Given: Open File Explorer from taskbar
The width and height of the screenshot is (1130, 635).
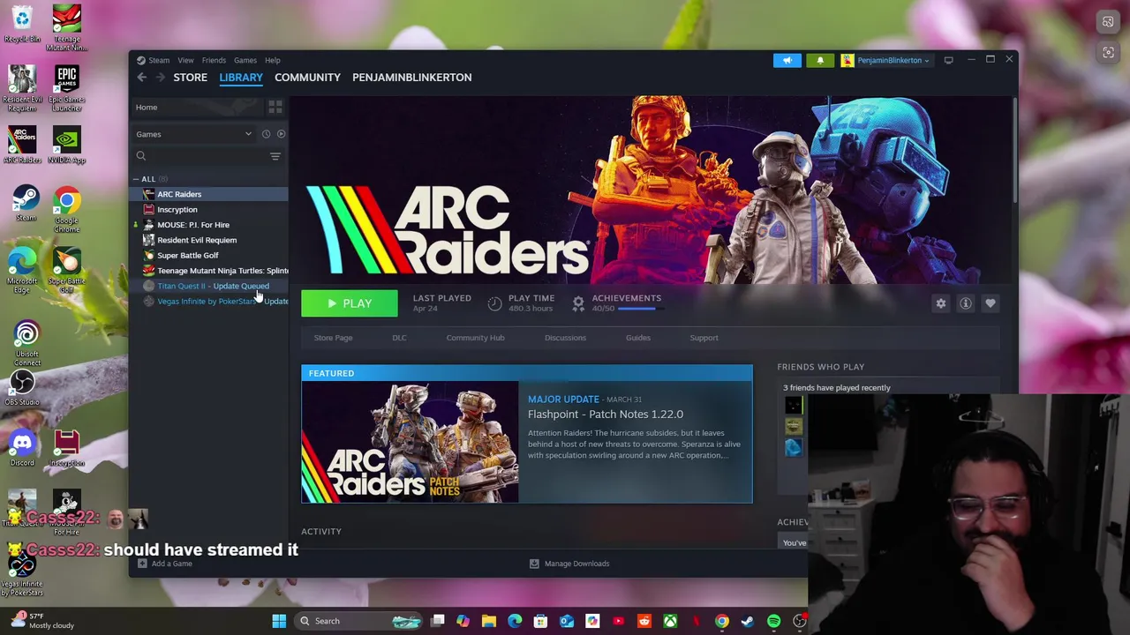Looking at the screenshot, I should click(x=489, y=621).
